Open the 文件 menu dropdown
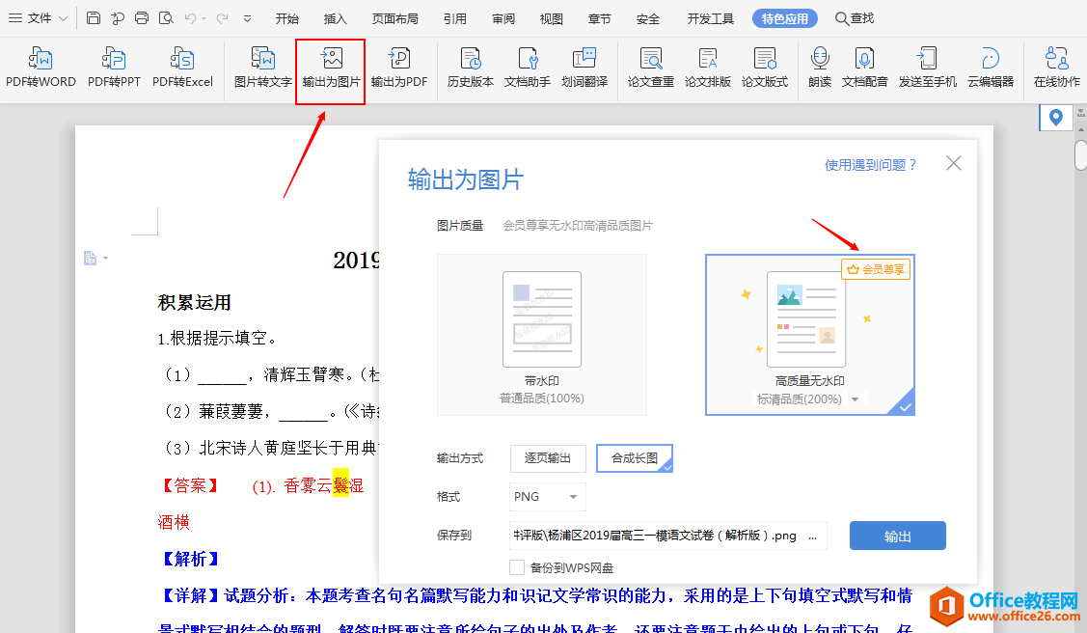This screenshot has width=1087, height=633. (x=38, y=18)
